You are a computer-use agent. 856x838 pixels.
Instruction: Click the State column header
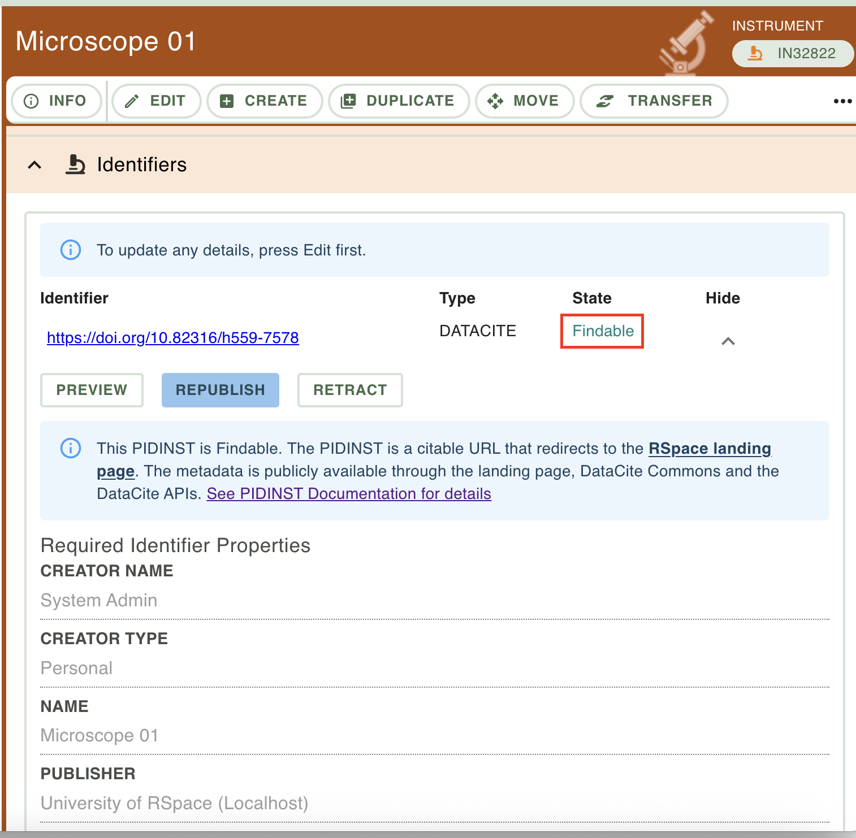click(x=592, y=298)
